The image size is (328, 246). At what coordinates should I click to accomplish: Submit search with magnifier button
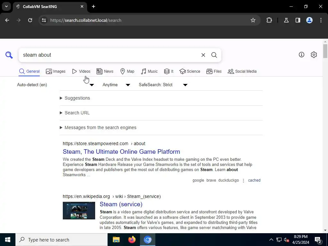point(214,55)
